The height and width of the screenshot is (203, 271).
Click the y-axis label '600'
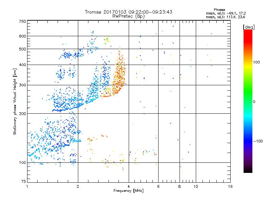22,36
